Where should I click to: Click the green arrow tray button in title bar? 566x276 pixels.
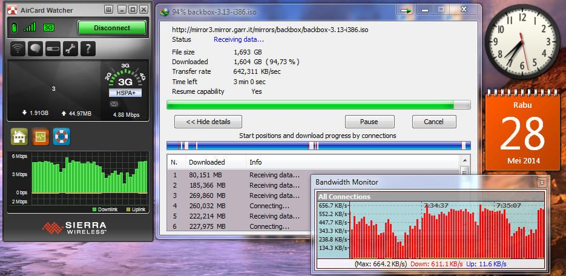406,10
